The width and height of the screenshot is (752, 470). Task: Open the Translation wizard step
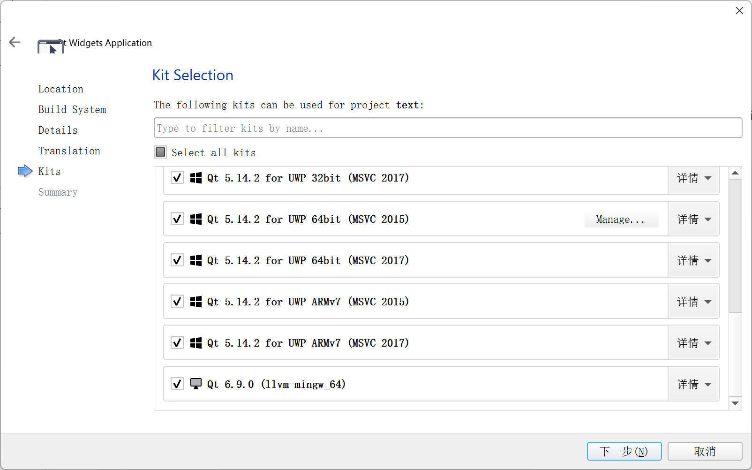tap(69, 151)
